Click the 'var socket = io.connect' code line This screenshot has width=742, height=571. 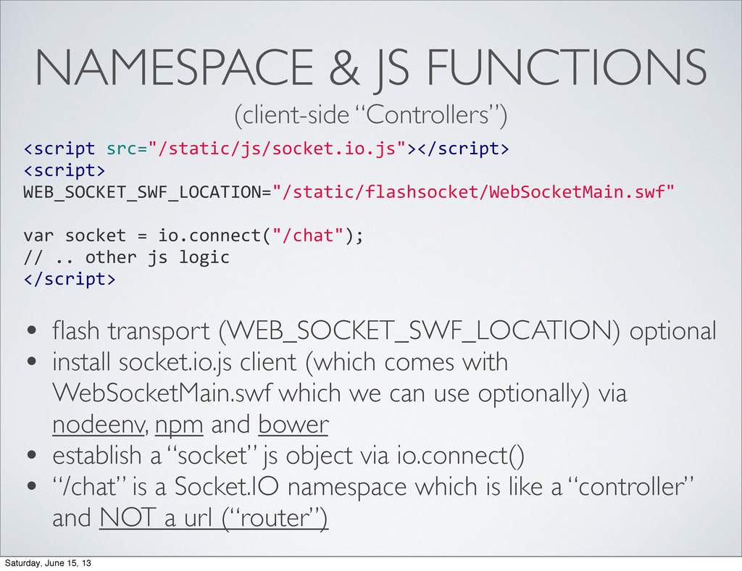(x=193, y=236)
